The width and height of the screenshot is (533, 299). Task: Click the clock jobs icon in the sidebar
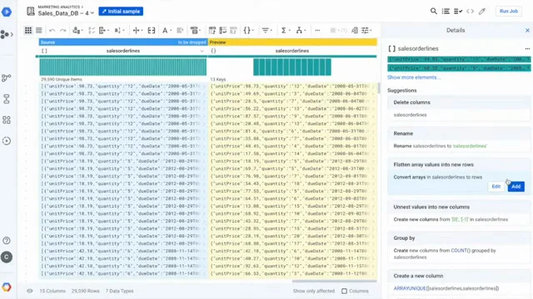(7, 140)
